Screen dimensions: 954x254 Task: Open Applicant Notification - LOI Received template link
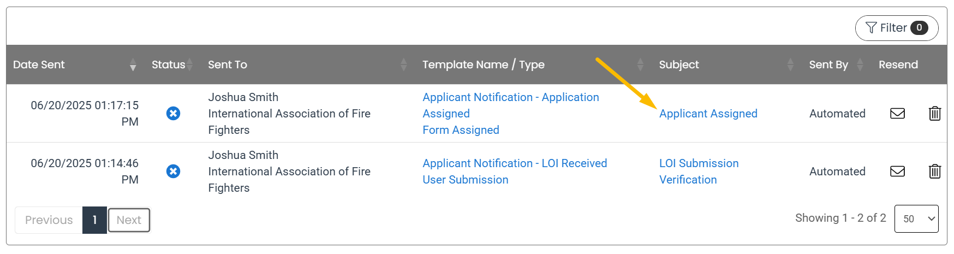pos(515,163)
